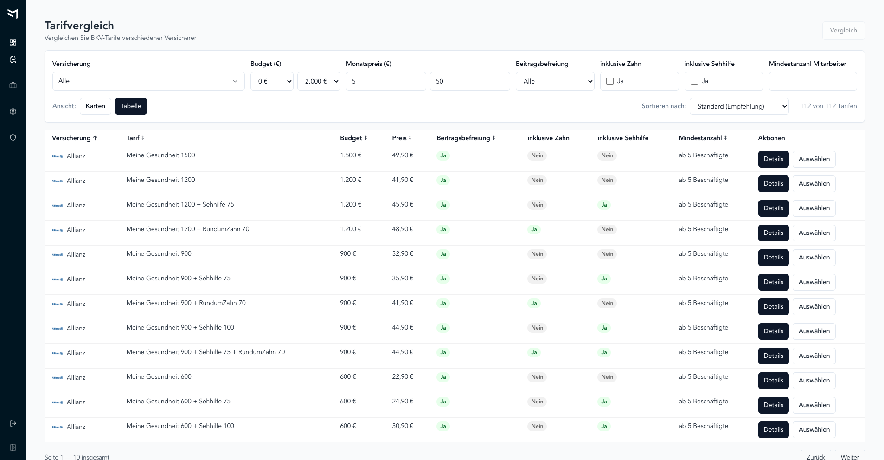Click the Vergleich button at top right
This screenshot has width=884, height=460.
(x=843, y=31)
